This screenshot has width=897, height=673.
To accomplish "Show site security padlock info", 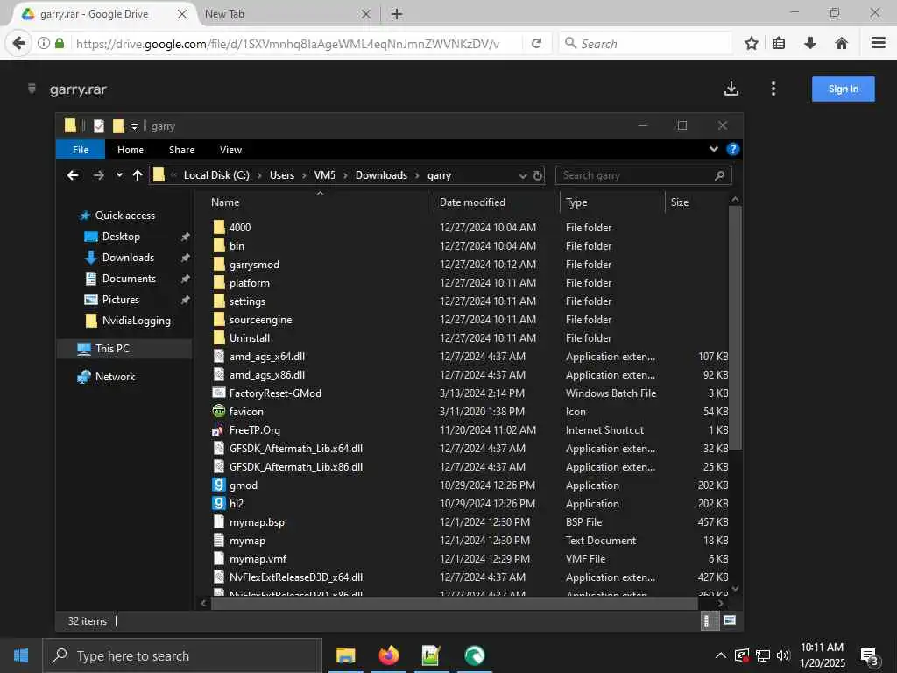I will 60,44.
